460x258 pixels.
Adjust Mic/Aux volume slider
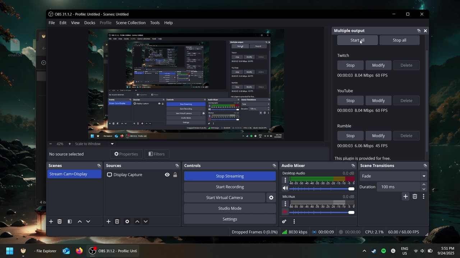click(322, 212)
